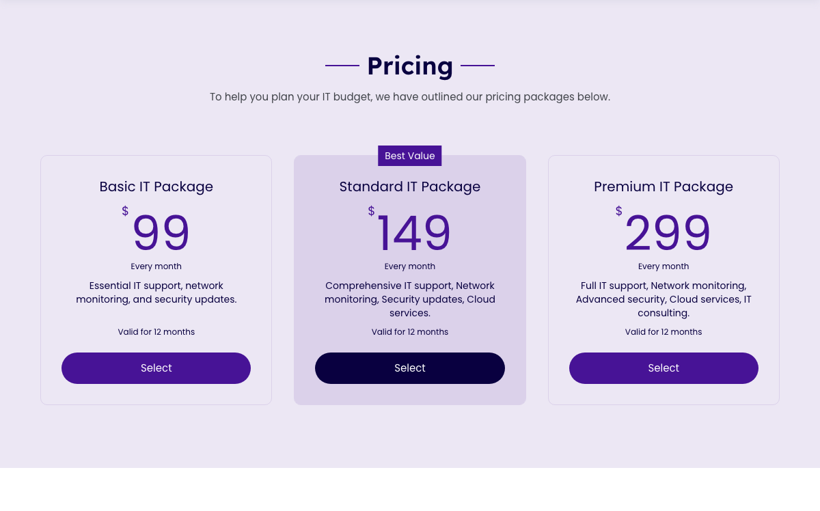Click the Basic IT Package title

[156, 186]
